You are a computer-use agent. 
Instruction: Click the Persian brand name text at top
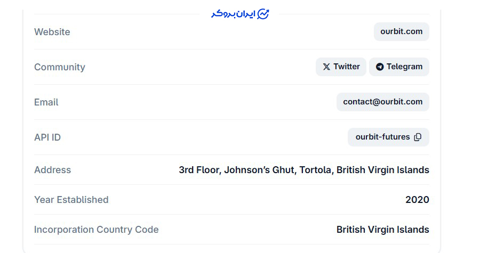(233, 14)
